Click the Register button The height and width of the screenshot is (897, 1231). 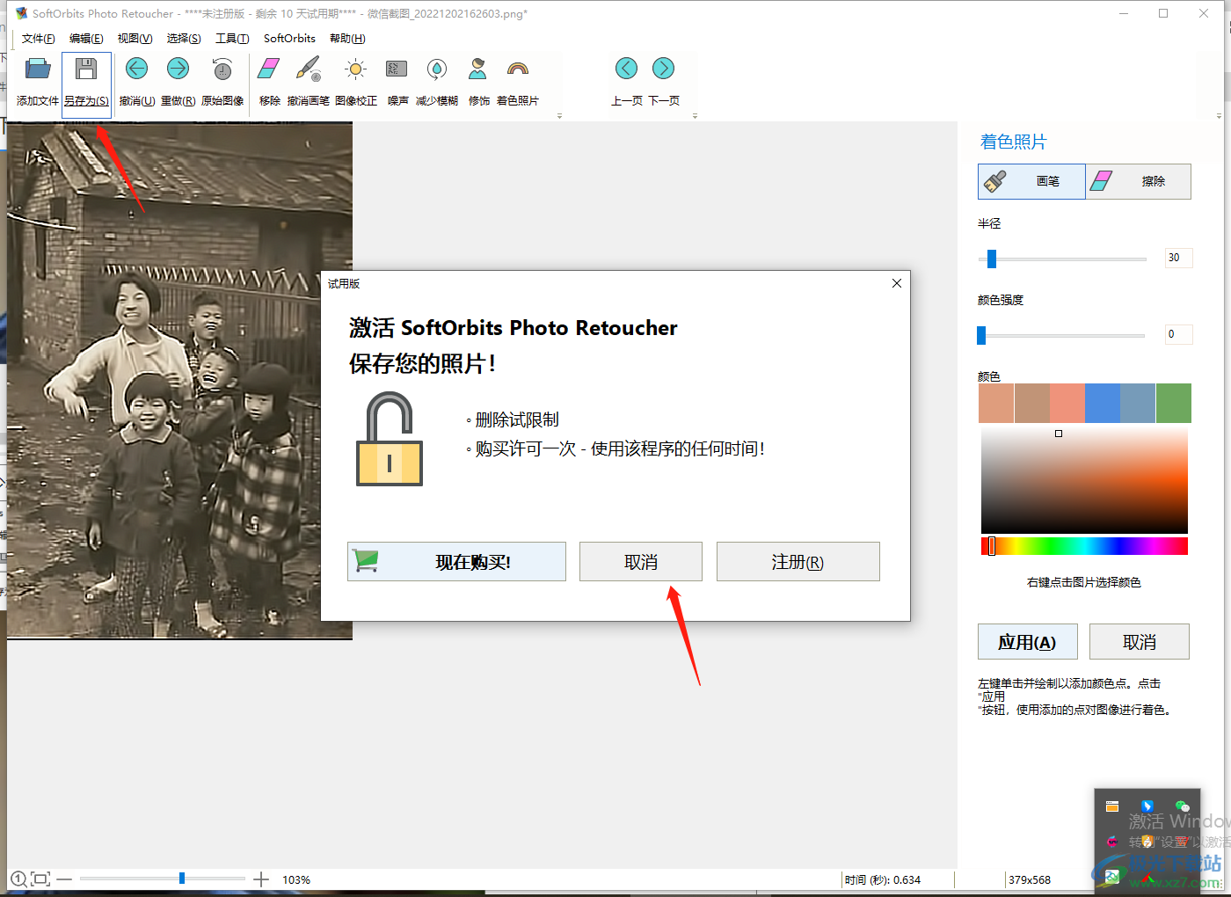point(798,561)
